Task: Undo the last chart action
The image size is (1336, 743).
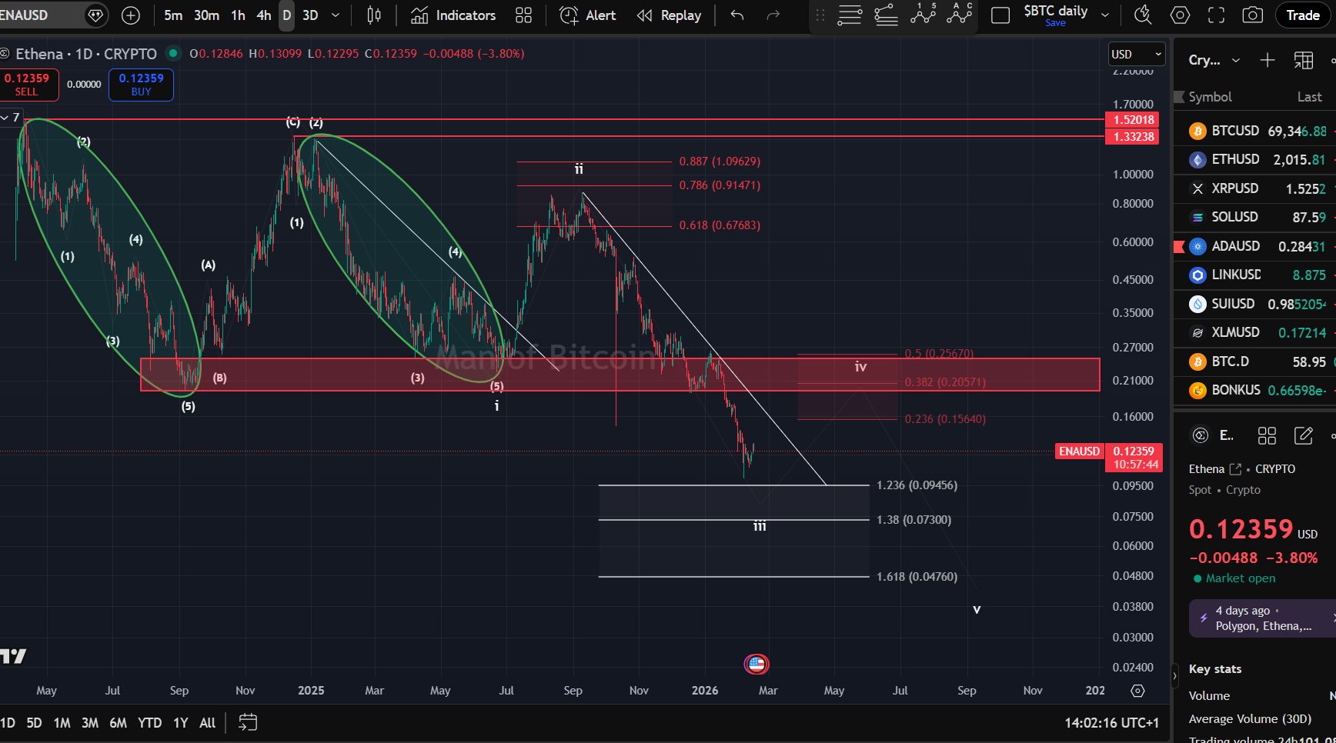Action: [737, 15]
